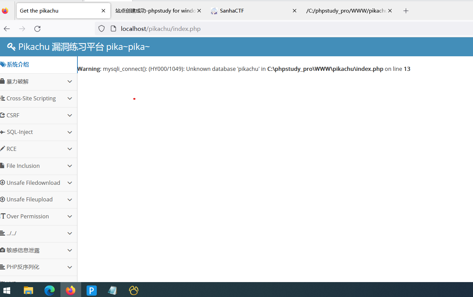Click the page info icon in address bar
The height and width of the screenshot is (297, 473).
pyautogui.click(x=113, y=29)
